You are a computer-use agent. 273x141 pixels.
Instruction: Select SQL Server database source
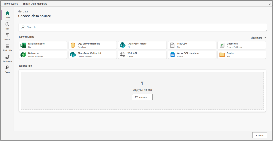(x=93, y=45)
